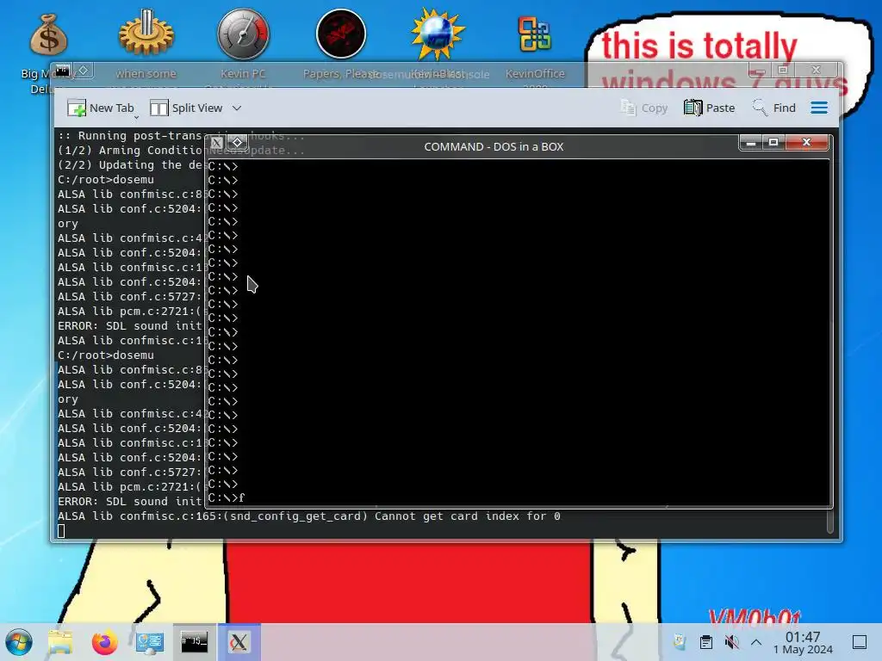
Task: Toggle Konsole window pin on all desktops
Action: coord(84,71)
